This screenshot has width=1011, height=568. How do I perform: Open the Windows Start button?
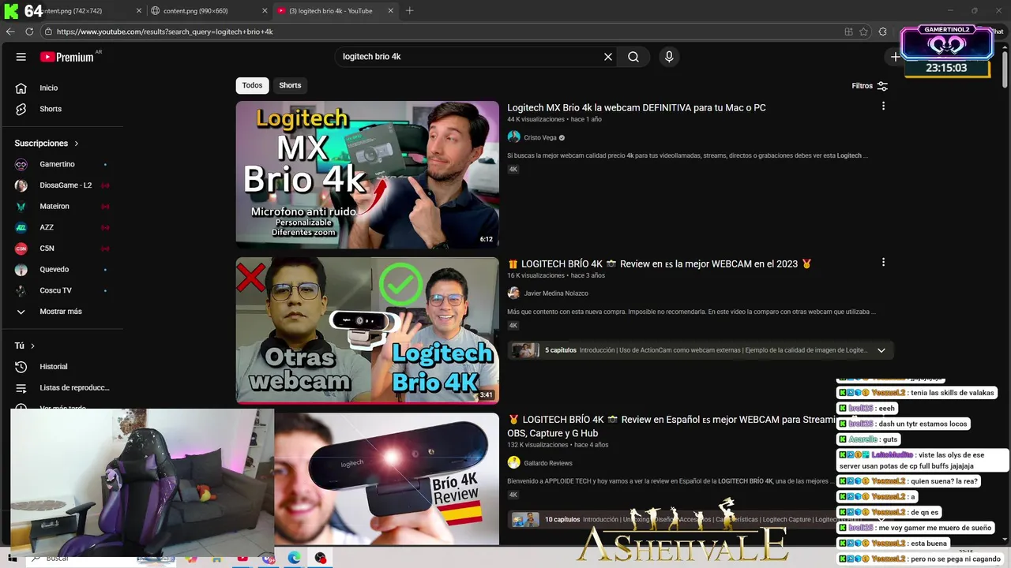[x=13, y=559]
